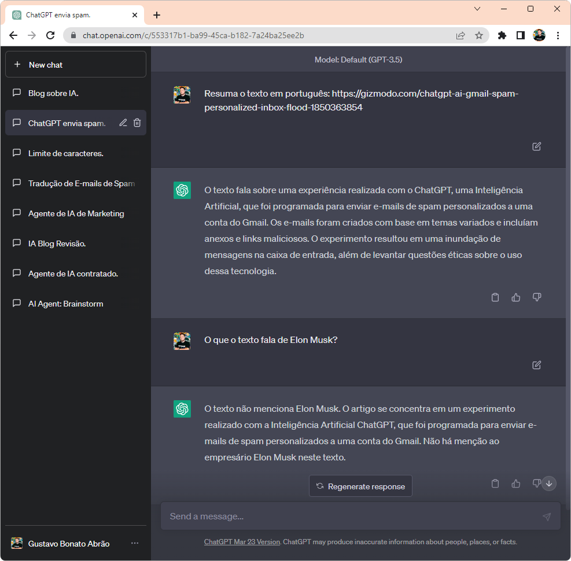Click user avatar beside Elon Musk question

(182, 341)
